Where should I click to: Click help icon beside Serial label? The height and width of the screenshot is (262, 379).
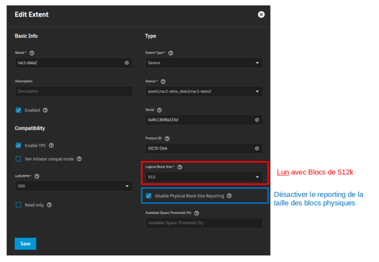[159, 110]
